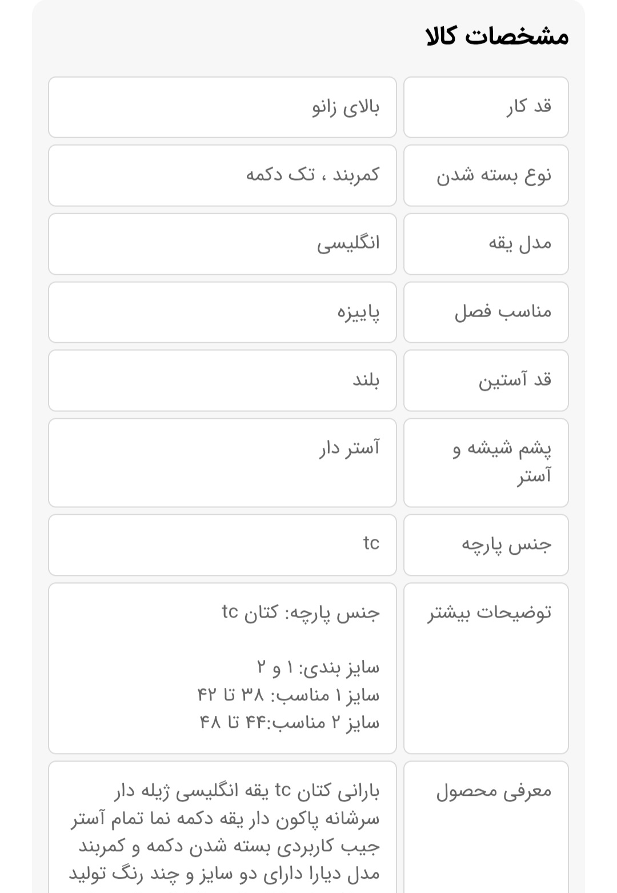Click the مشخصات کالا heading
This screenshot has width=617, height=893.
497,37
